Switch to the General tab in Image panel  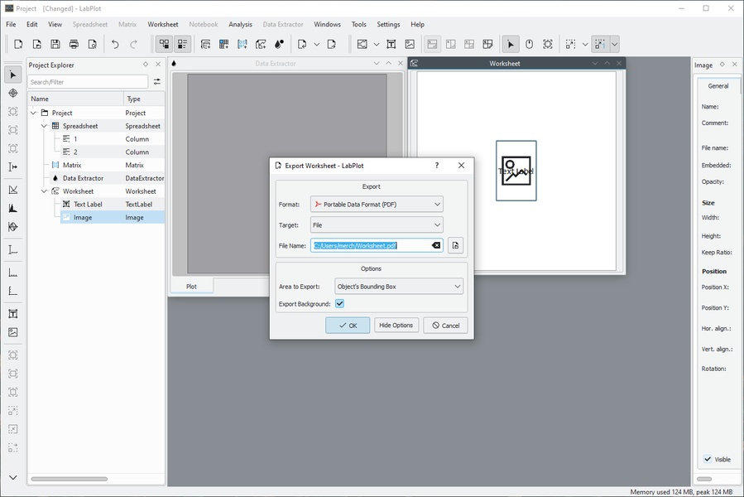[718, 86]
